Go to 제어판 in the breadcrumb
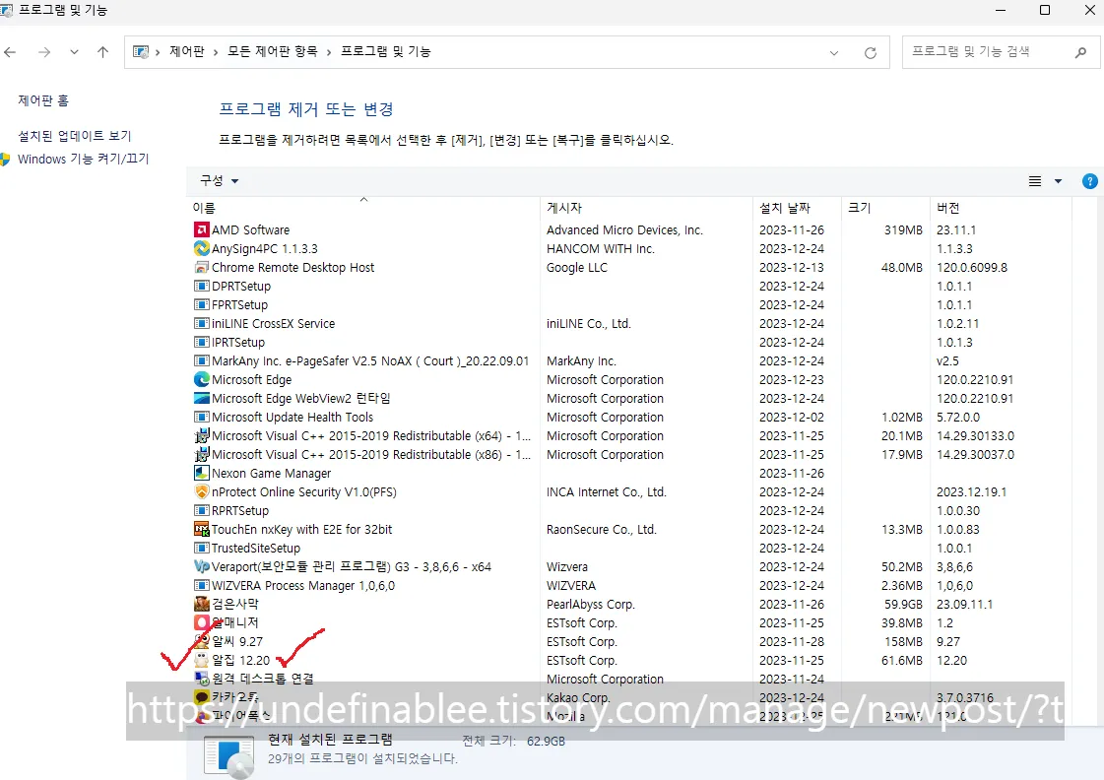Viewport: 1104px width, 780px height. tap(186, 51)
